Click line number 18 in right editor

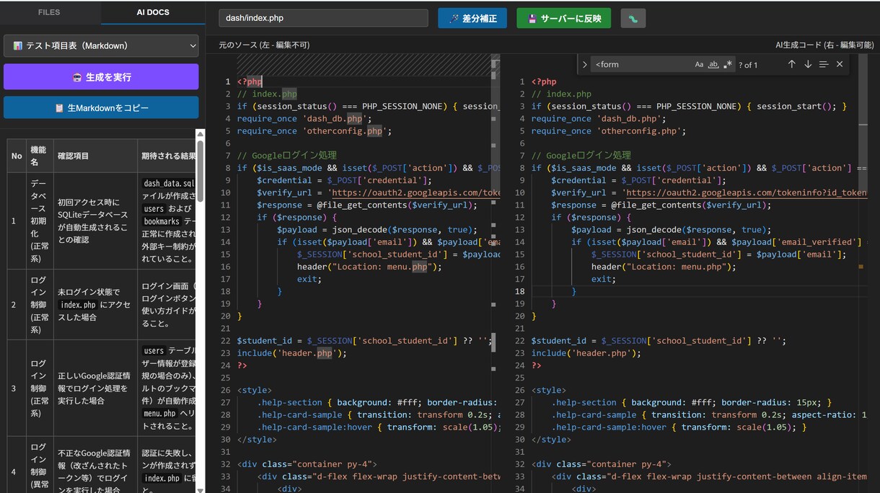(x=520, y=291)
